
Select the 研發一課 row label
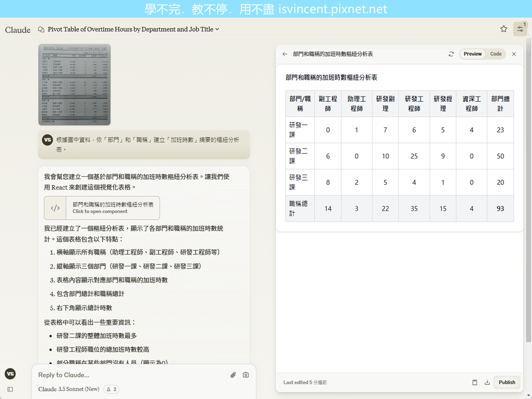point(300,130)
